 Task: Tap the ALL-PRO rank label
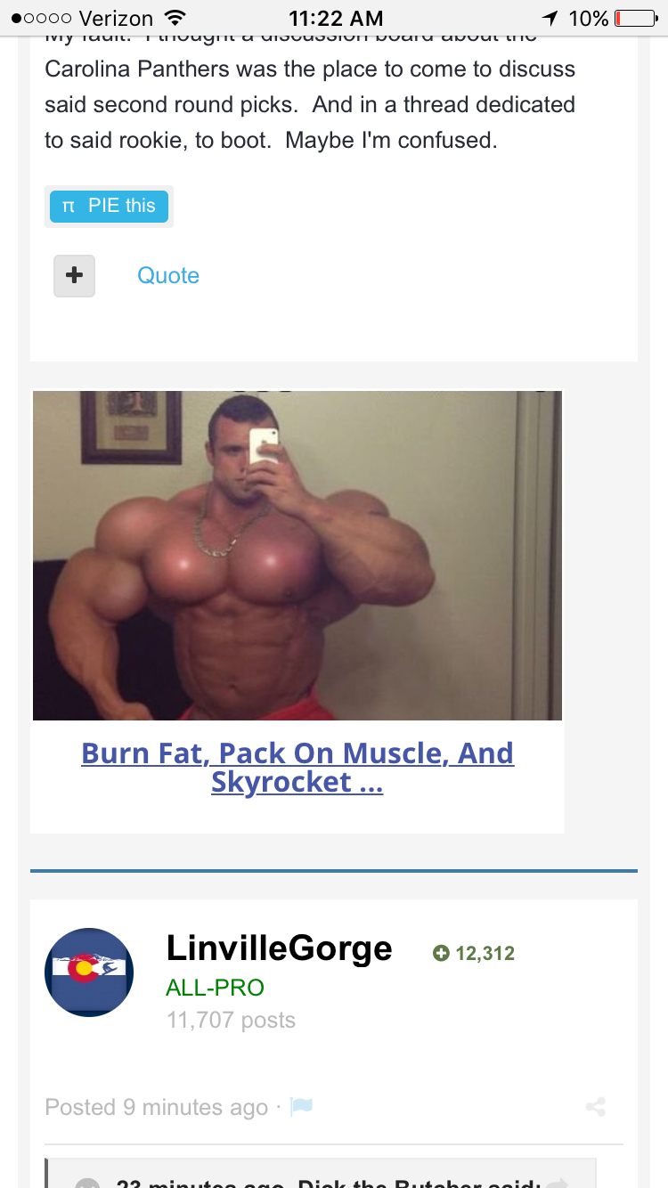click(216, 988)
